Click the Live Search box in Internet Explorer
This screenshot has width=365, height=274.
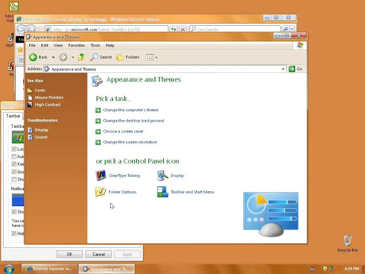(235, 29)
